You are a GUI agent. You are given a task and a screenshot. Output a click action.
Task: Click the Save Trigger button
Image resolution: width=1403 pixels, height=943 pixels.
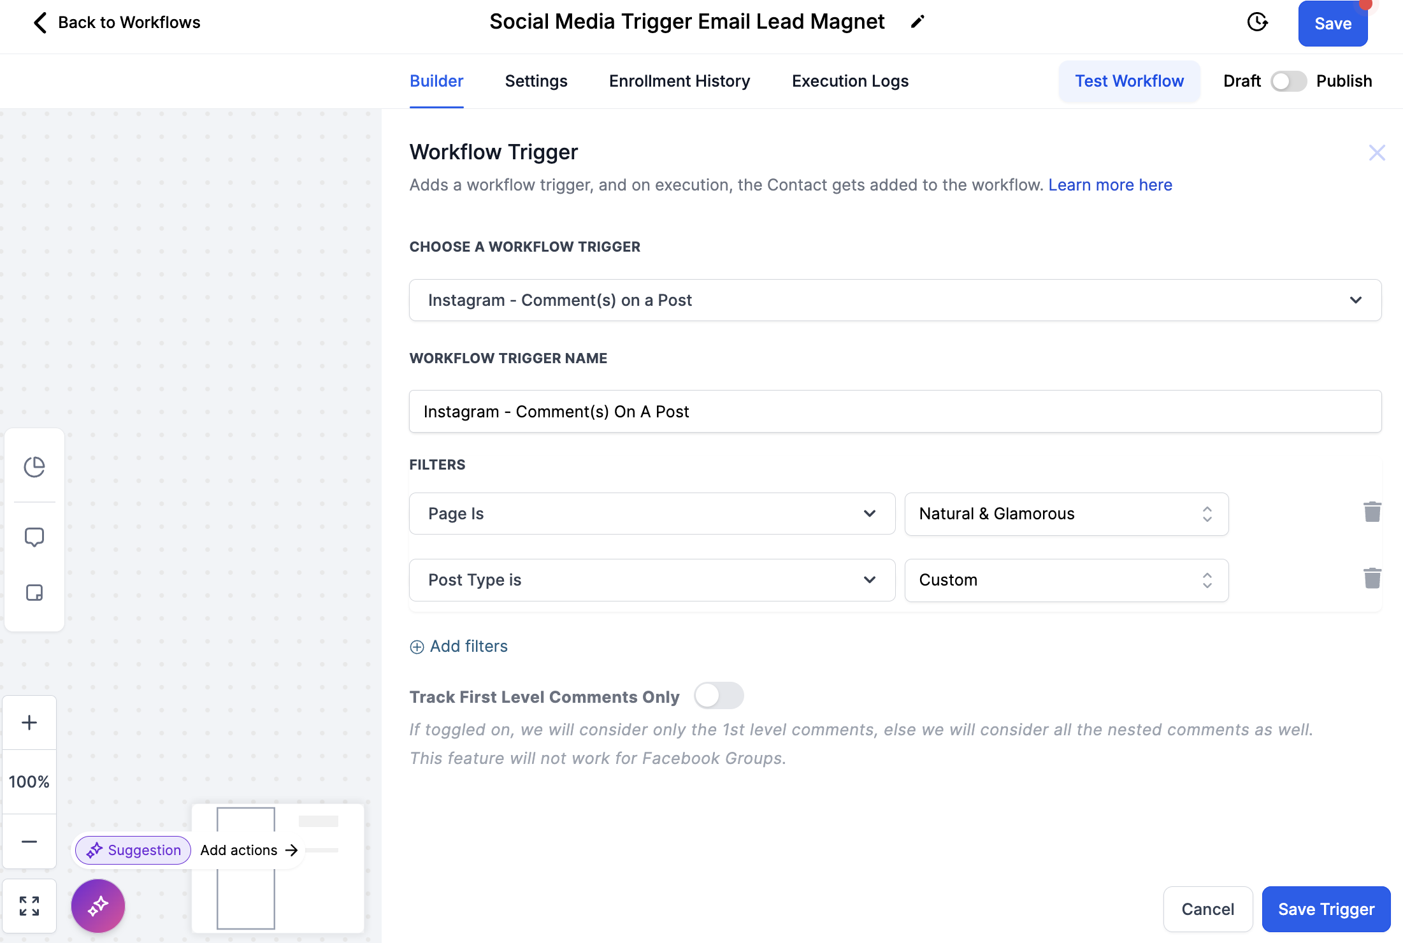[1326, 909]
